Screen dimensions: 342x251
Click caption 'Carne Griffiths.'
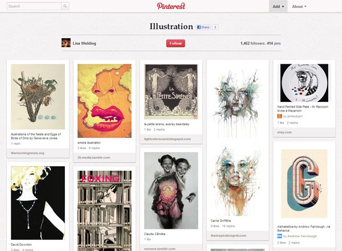pos(221,221)
